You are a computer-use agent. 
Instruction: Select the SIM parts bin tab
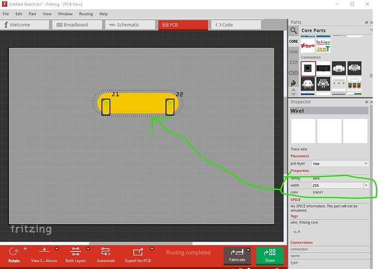tap(294, 62)
